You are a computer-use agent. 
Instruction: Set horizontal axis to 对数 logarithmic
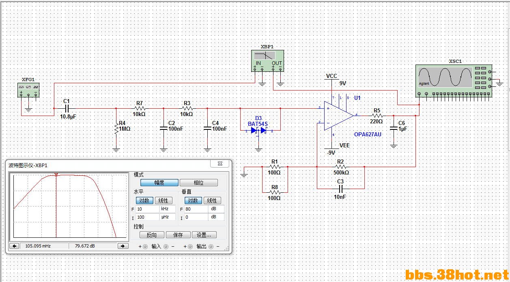[144, 200]
